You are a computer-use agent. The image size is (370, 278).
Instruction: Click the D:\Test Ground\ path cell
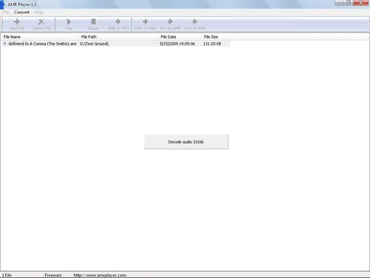(x=94, y=44)
